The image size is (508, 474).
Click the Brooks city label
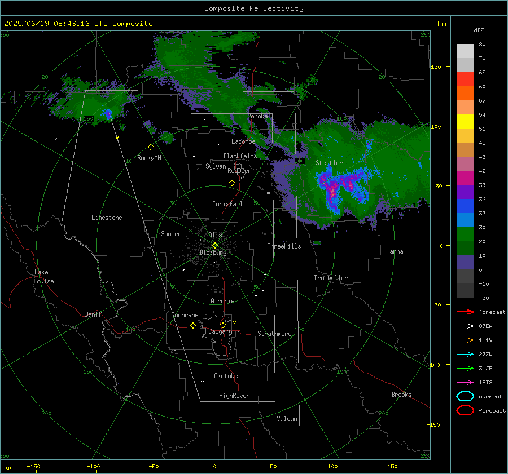tap(401, 395)
